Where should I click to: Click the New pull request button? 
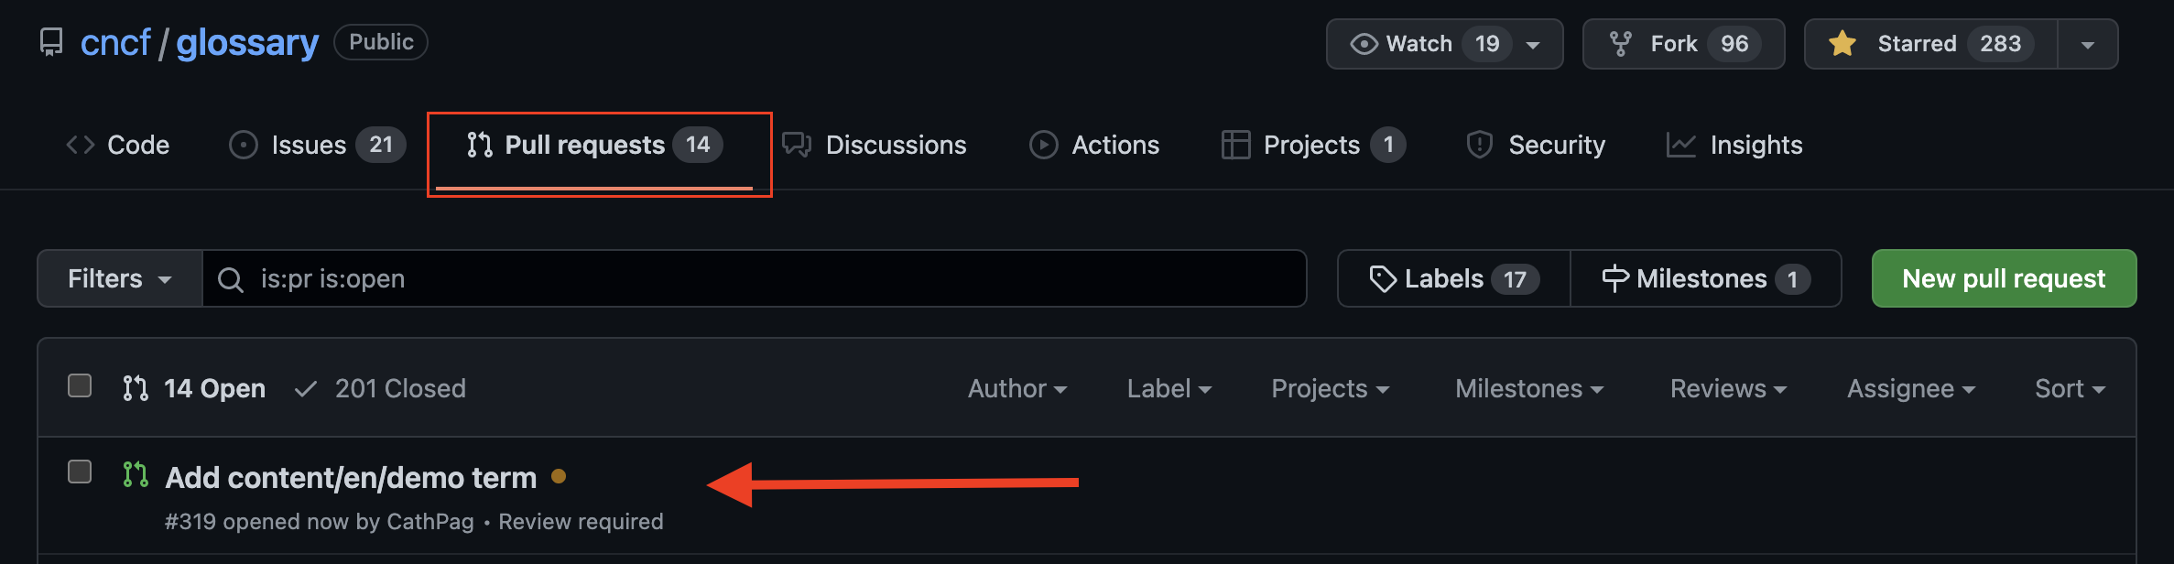coord(2004,278)
